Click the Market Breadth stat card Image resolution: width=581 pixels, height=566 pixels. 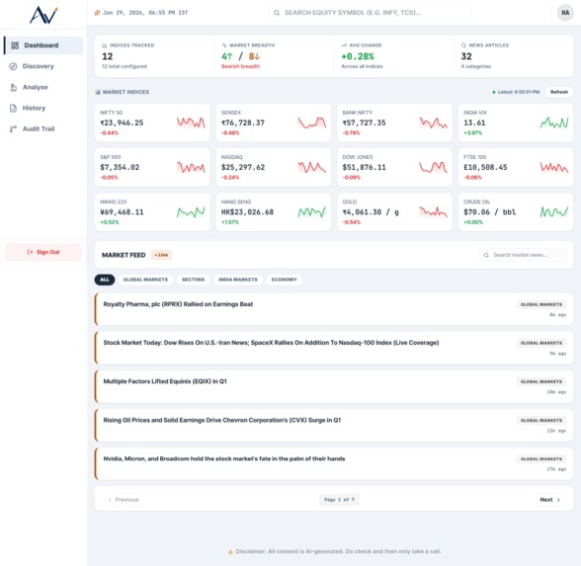point(275,56)
